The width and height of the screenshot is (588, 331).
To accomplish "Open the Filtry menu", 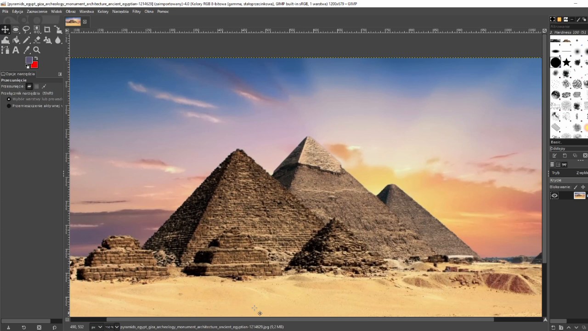I will pos(136,11).
